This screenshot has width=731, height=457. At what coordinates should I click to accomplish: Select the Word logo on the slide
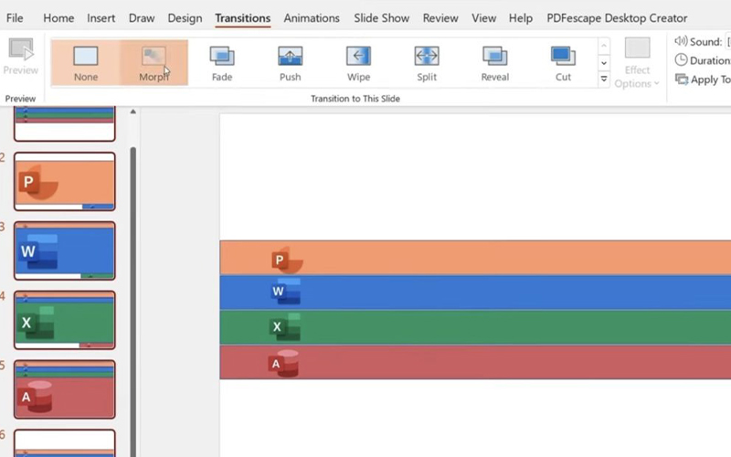[285, 292]
